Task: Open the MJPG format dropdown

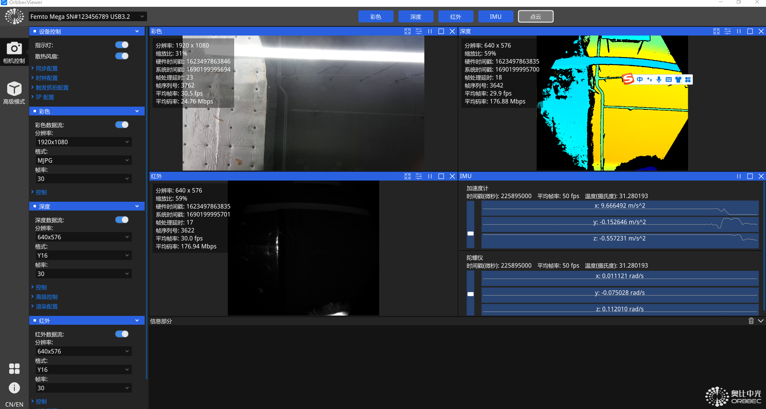Action: click(83, 160)
